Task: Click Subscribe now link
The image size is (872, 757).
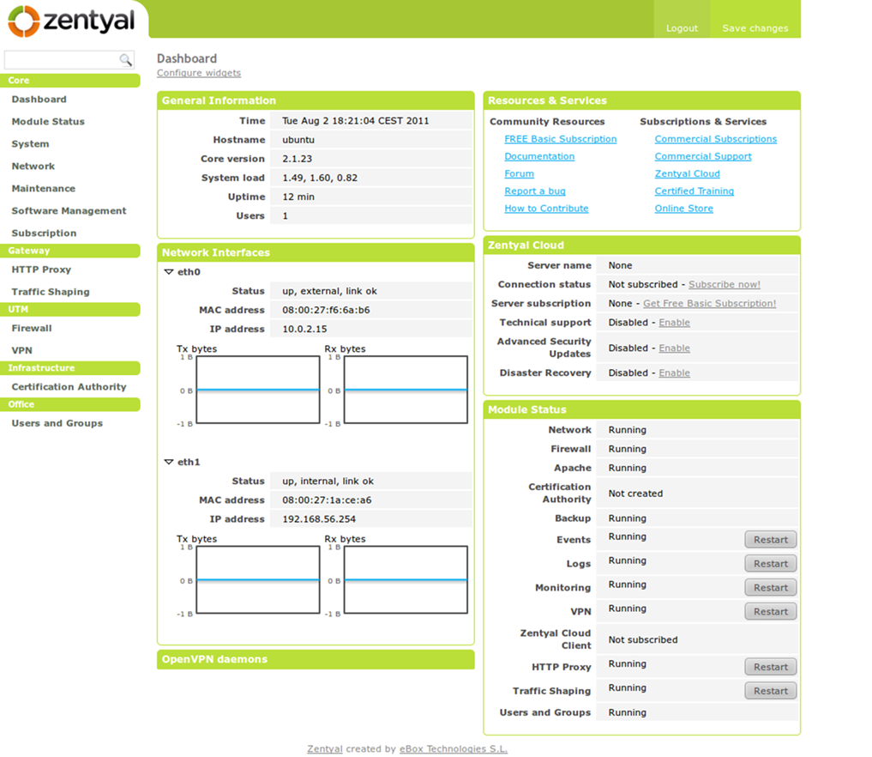Action: 724,284
